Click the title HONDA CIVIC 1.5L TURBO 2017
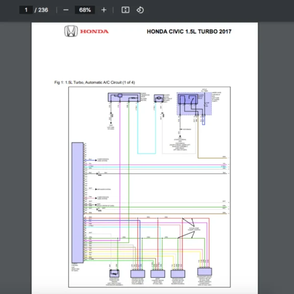The width and height of the screenshot is (294, 294). click(189, 31)
